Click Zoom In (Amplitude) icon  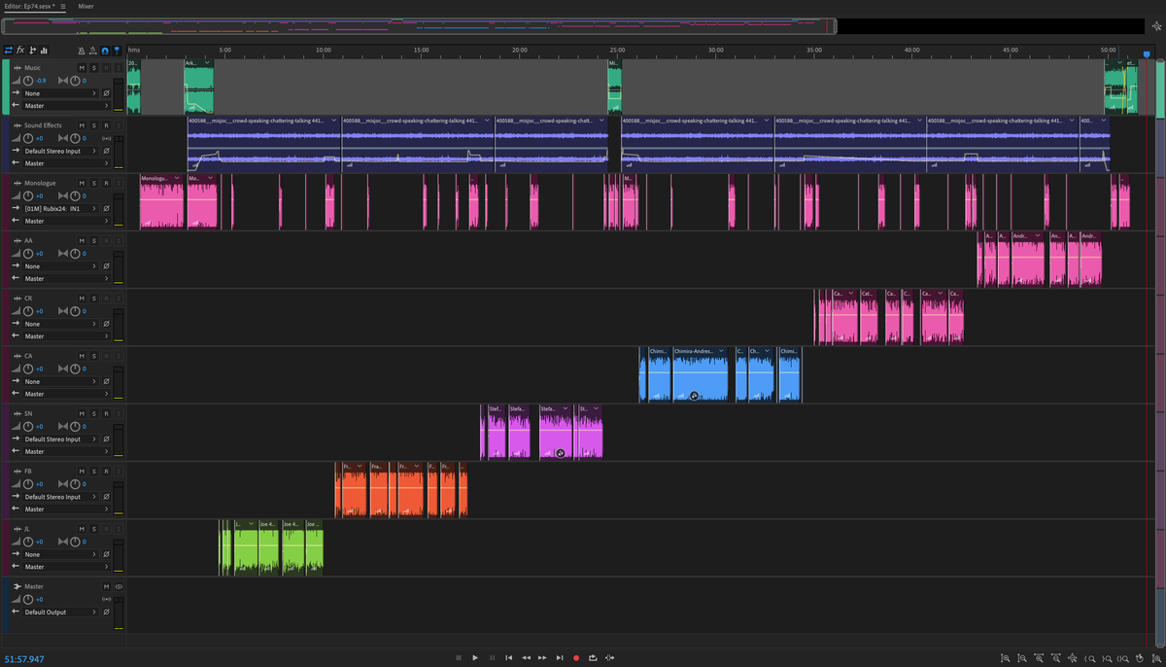pyautogui.click(x=1005, y=658)
